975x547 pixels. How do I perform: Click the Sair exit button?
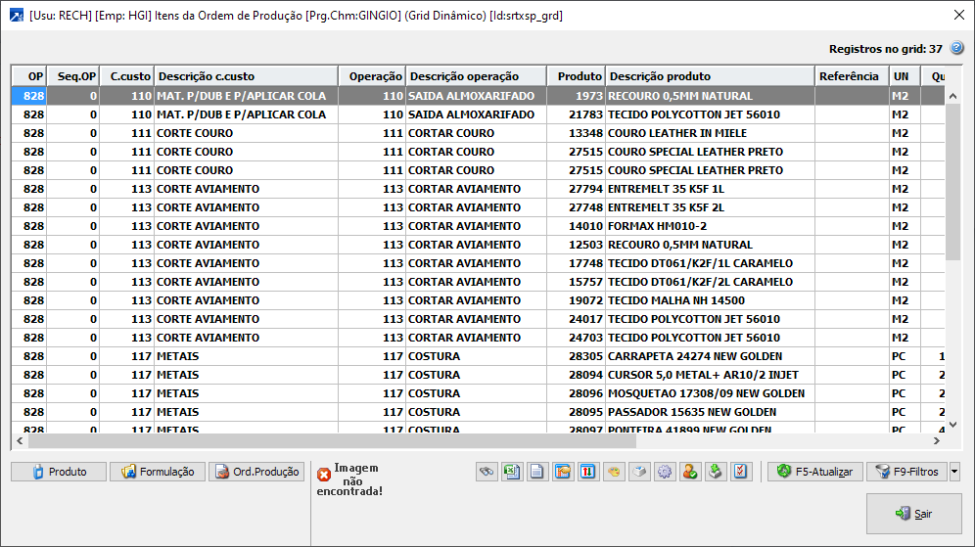913,514
